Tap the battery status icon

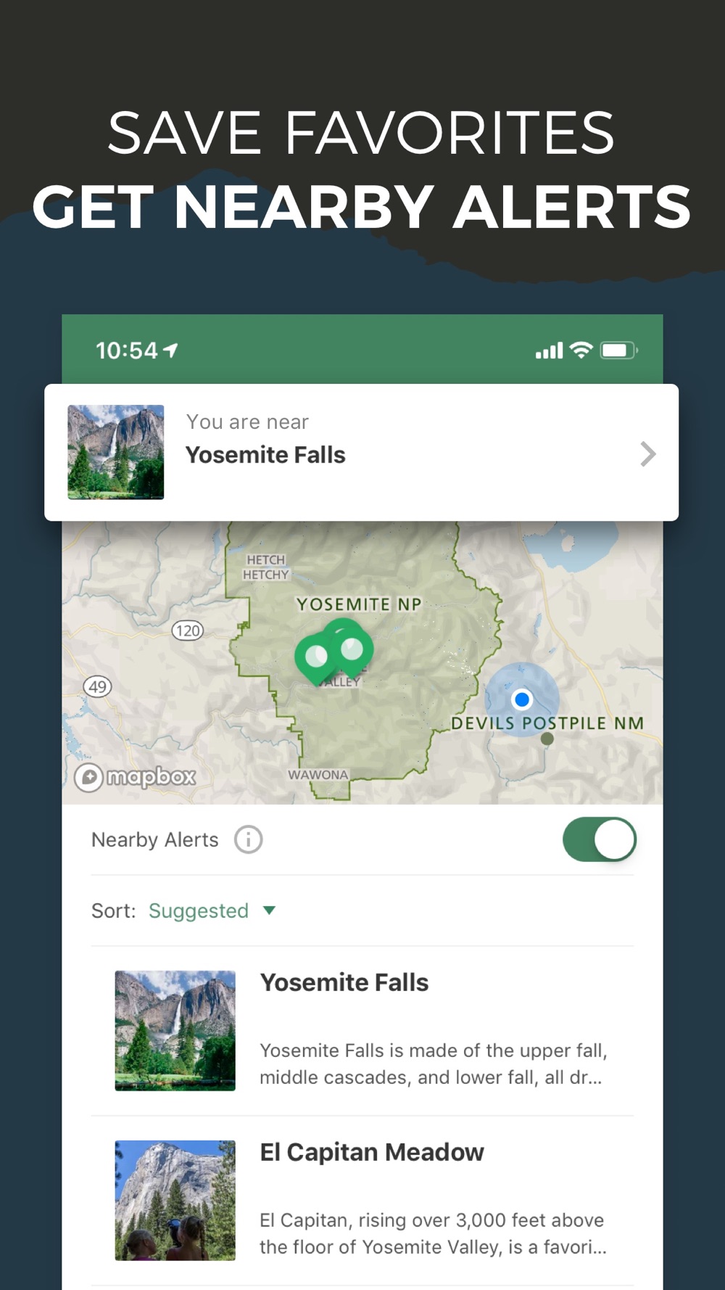618,350
